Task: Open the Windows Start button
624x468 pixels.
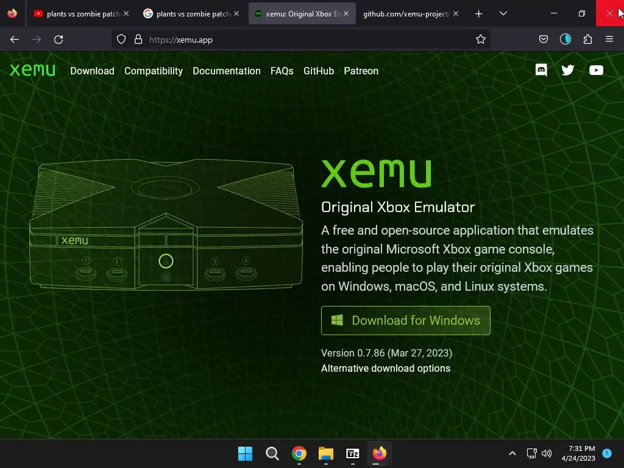Action: 245,453
